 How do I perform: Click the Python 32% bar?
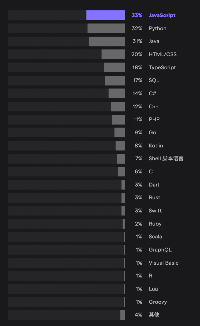tap(106, 28)
